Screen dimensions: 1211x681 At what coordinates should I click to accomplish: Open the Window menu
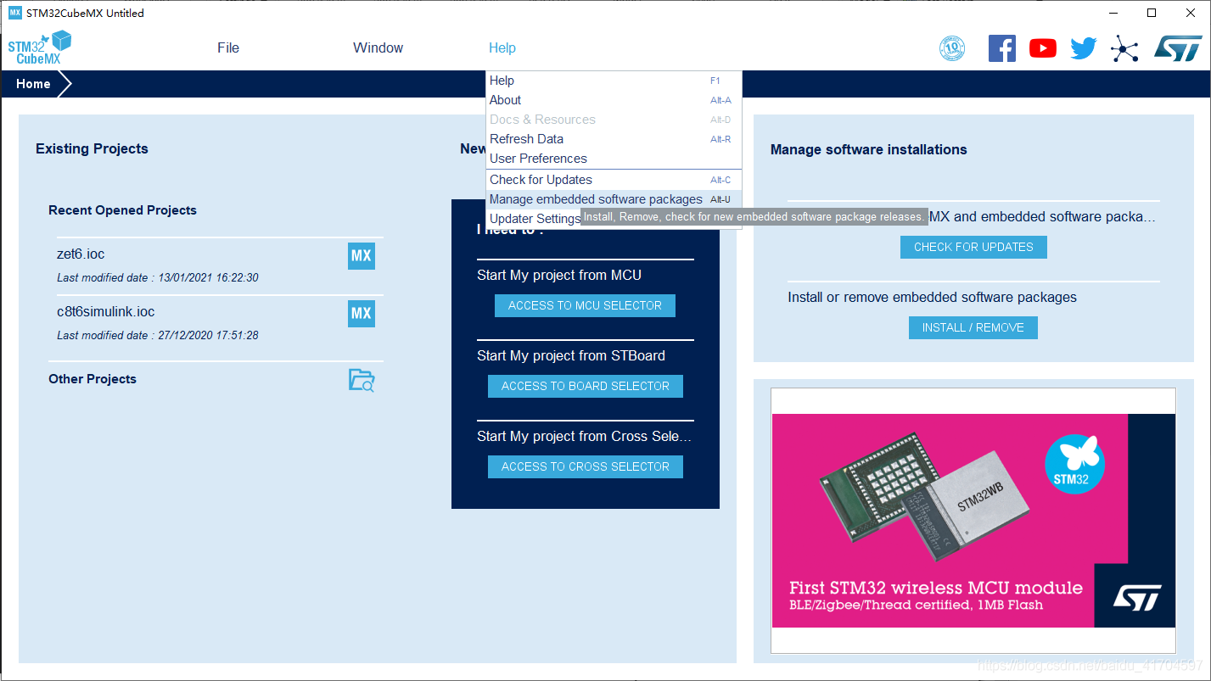[378, 48]
